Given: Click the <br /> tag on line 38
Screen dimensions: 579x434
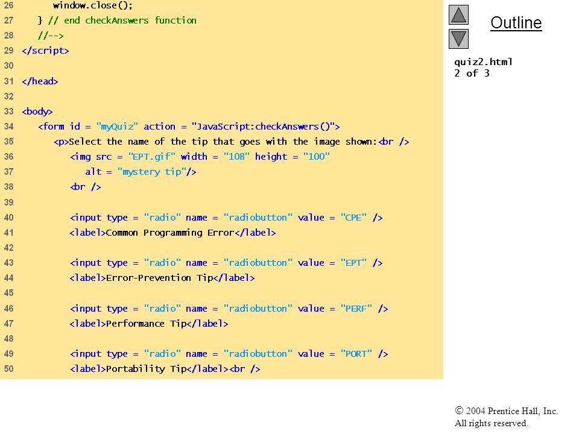Looking at the screenshot, I should (x=85, y=187).
